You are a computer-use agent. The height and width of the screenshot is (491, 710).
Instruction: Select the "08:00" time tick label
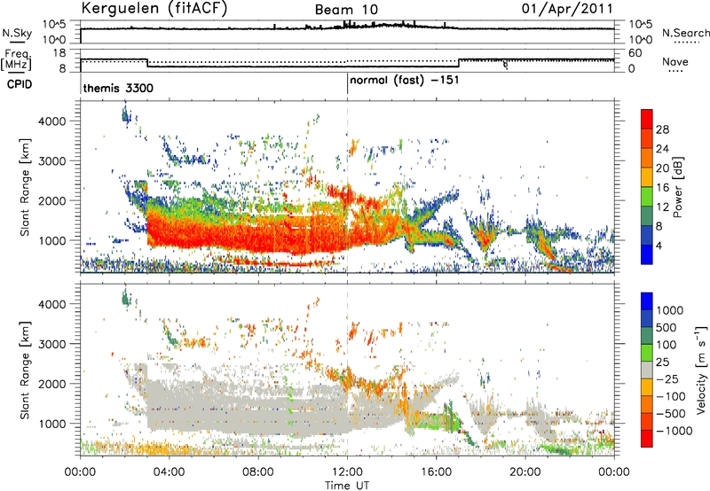[x=258, y=472]
